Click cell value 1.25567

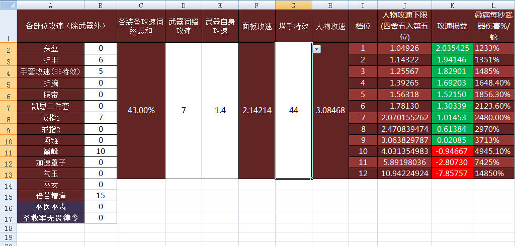(x=405, y=71)
